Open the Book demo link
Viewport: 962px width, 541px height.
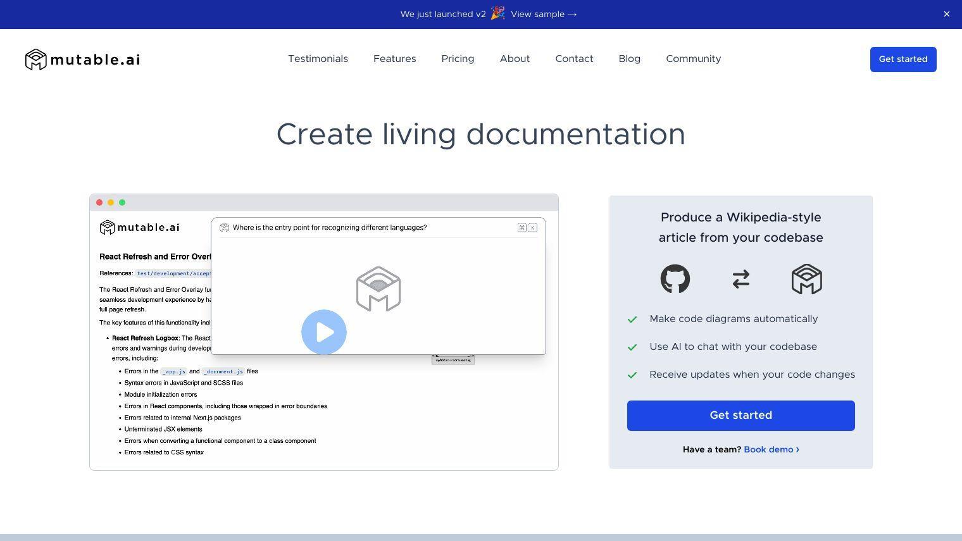[x=771, y=449]
